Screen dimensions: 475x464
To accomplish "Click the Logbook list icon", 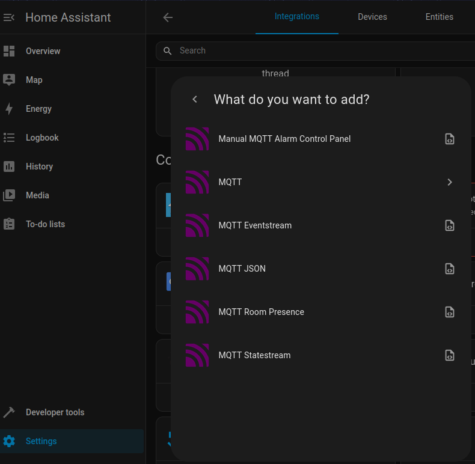I will point(9,138).
